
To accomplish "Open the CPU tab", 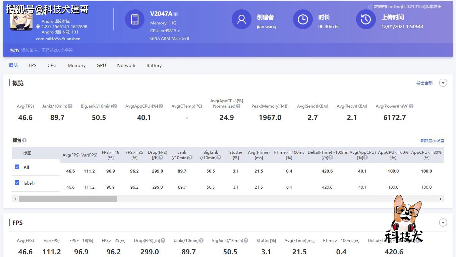I will point(52,65).
